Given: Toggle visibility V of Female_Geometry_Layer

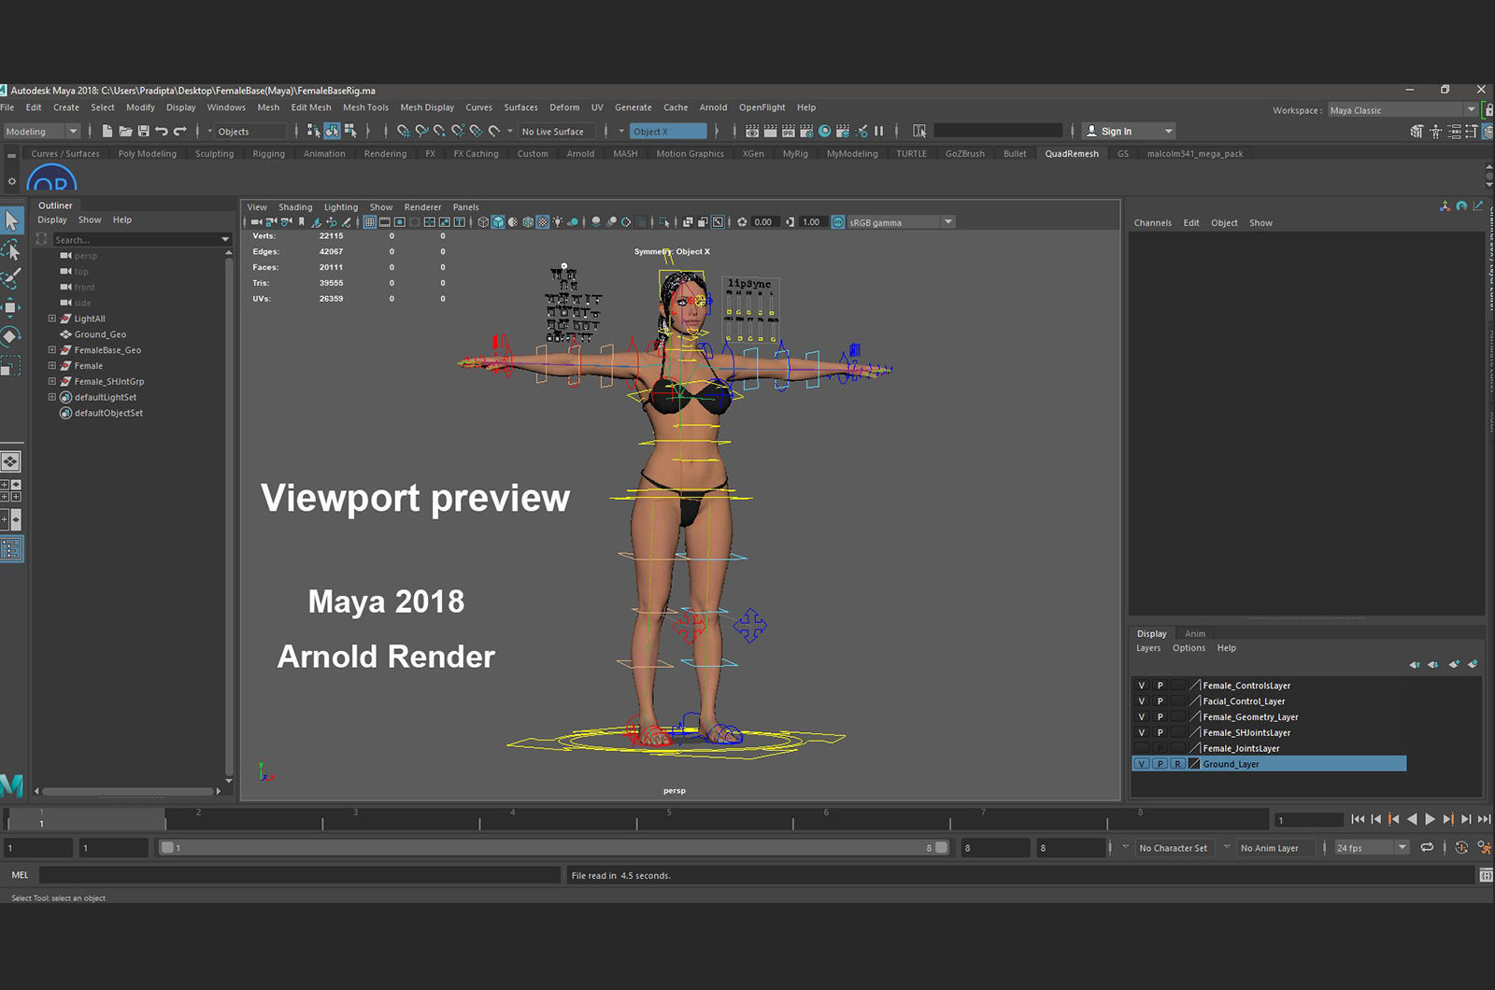Looking at the screenshot, I should [x=1141, y=717].
